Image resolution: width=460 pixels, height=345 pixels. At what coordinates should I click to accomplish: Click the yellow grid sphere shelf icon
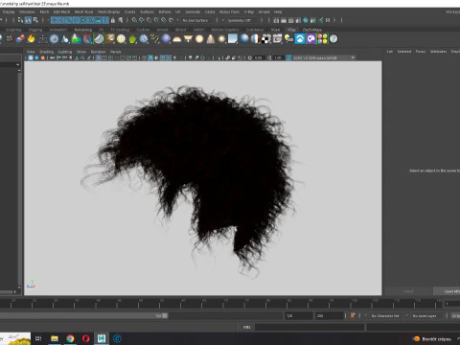pyautogui.click(x=121, y=39)
